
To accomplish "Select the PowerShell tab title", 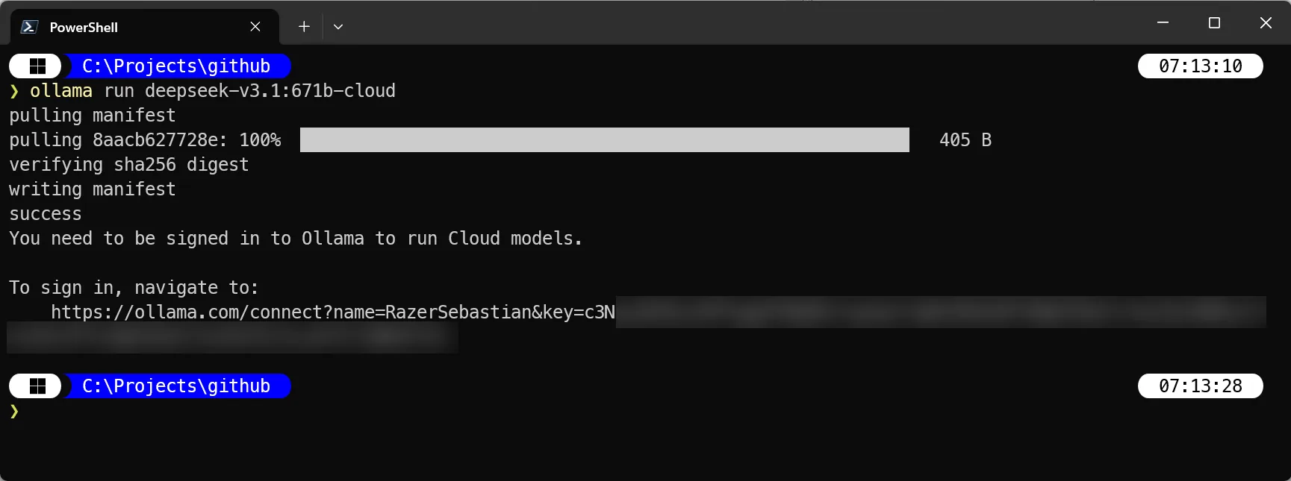I will (84, 28).
